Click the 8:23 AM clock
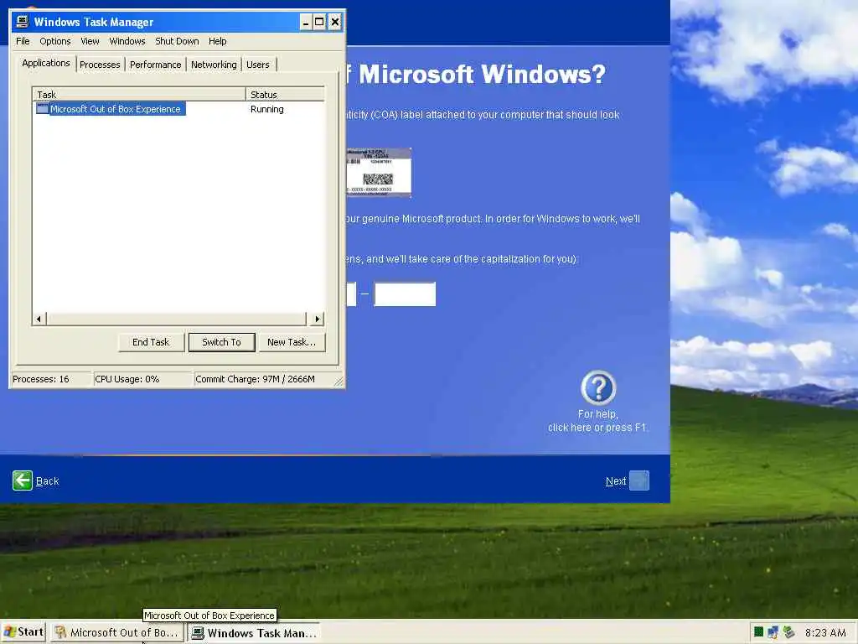 click(x=825, y=632)
